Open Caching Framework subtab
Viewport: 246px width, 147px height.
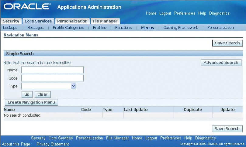[x=181, y=28]
